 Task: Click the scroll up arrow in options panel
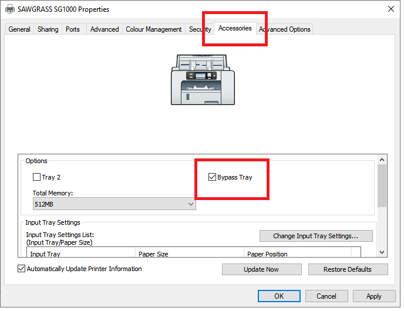coord(382,160)
